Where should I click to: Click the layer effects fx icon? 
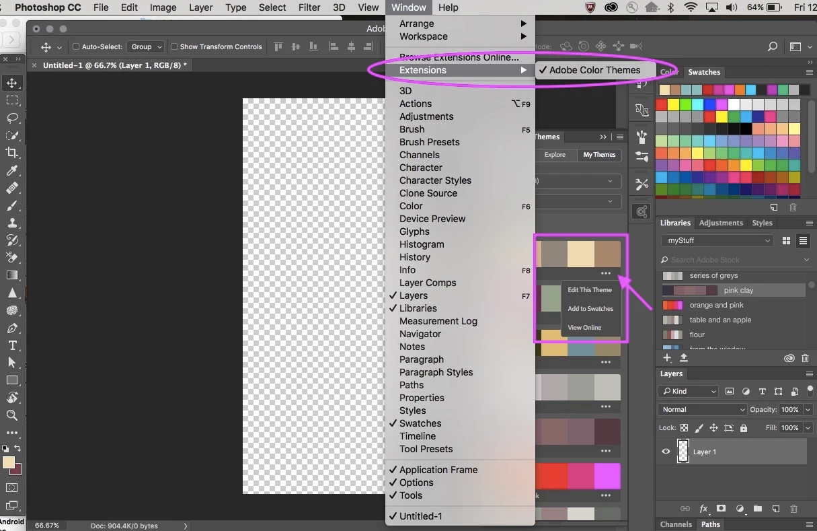(704, 509)
